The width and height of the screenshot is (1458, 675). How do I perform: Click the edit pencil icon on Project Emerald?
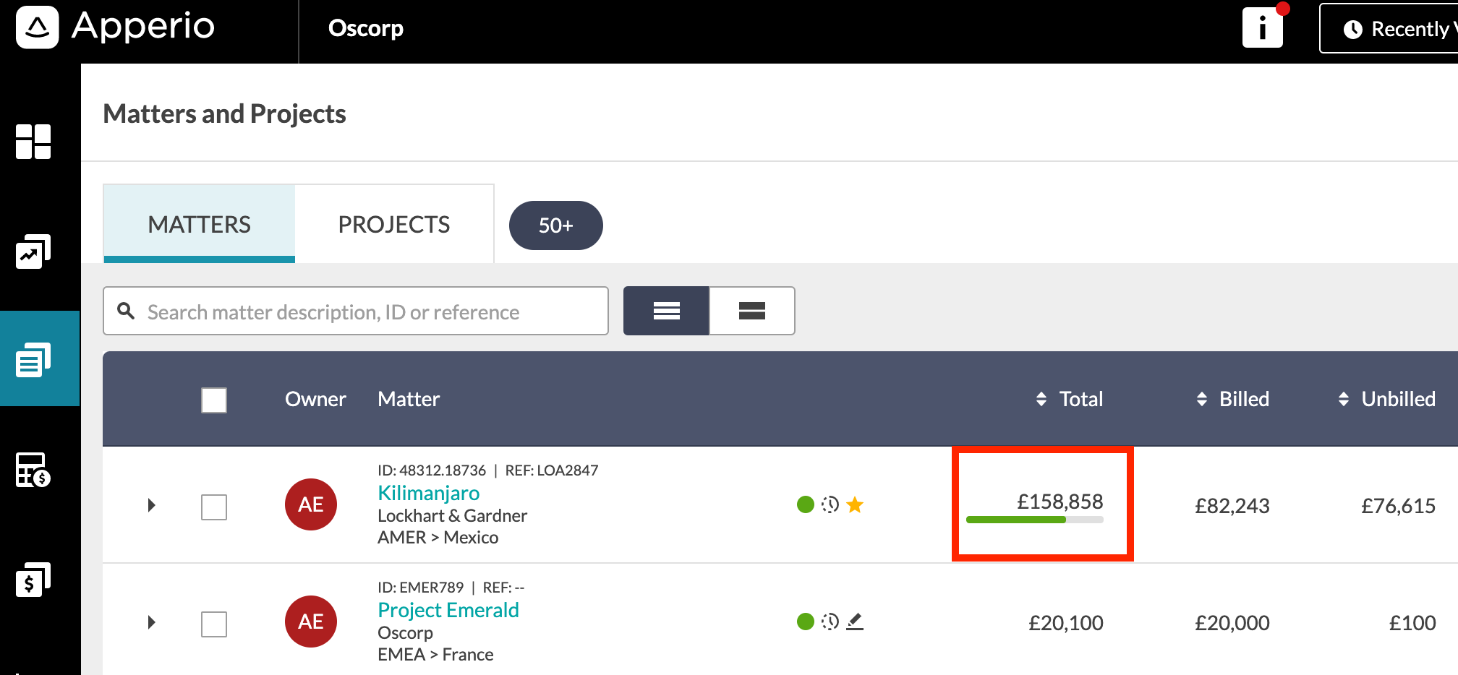tap(855, 622)
